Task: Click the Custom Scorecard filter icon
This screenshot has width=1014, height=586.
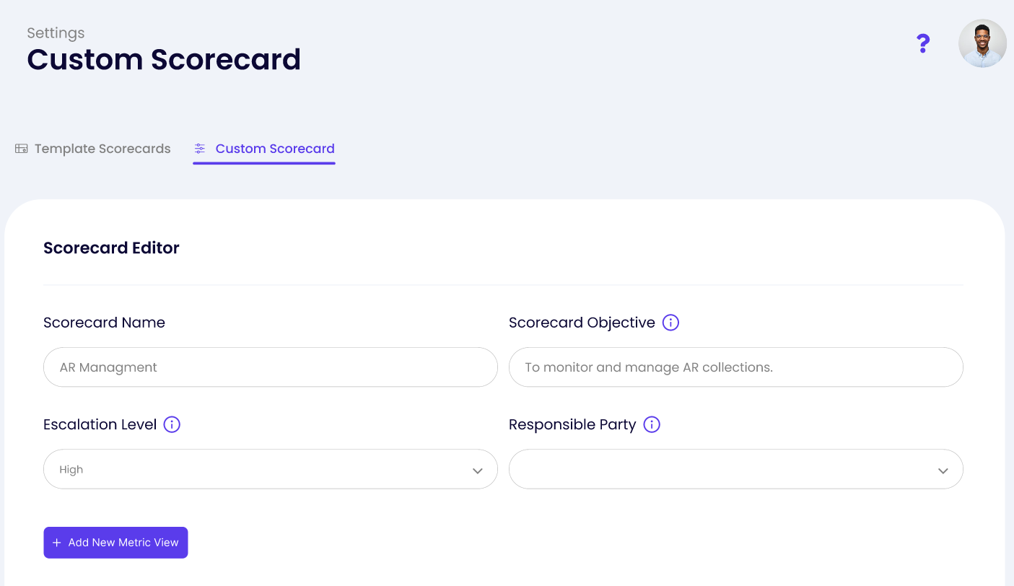Action: 199,148
